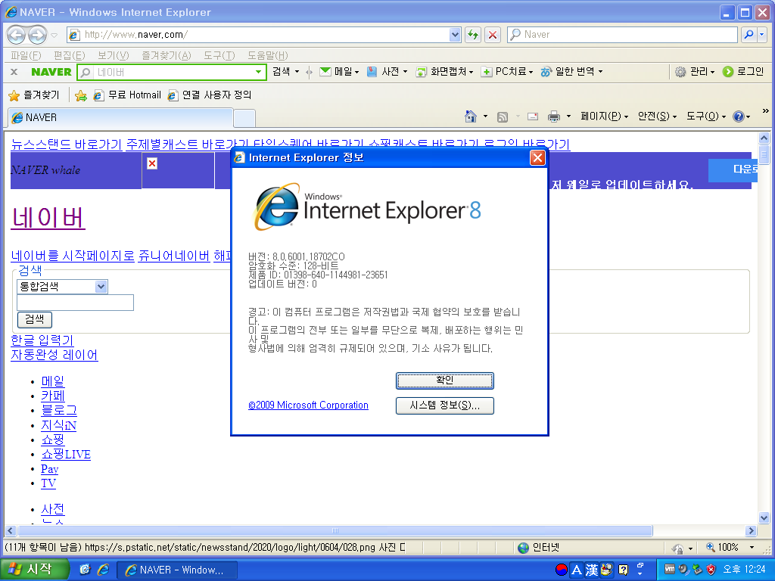775x581 pixels.
Task: Expand NAVER toolbar search box dropdown
Action: coord(258,72)
